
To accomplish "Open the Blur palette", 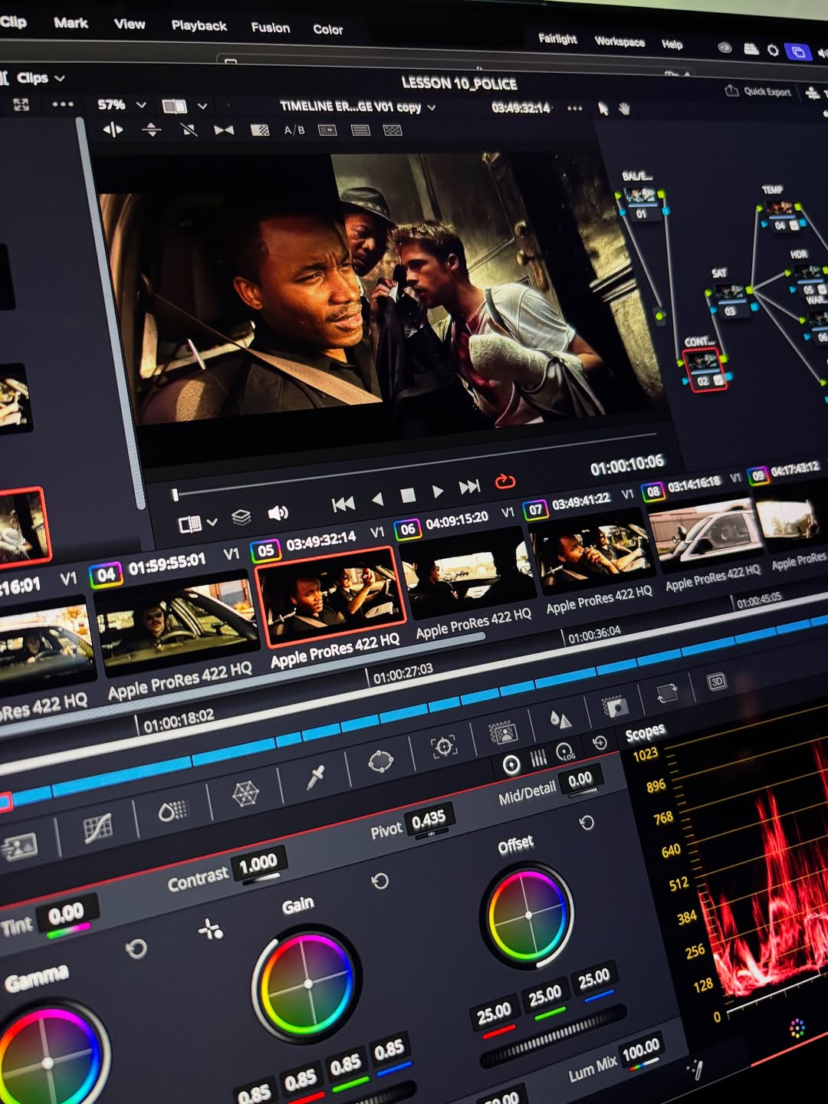I will click(x=560, y=719).
